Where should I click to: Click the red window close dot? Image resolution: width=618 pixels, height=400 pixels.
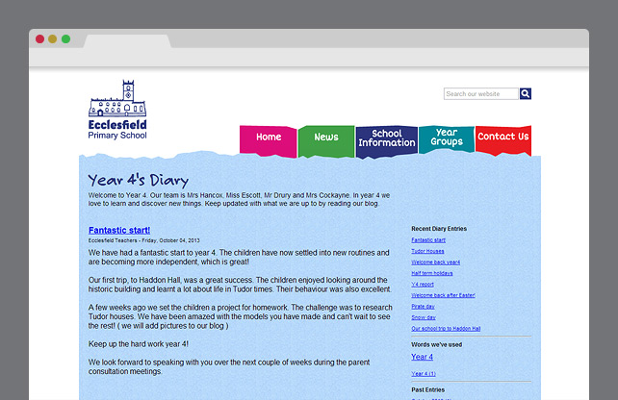coord(40,39)
